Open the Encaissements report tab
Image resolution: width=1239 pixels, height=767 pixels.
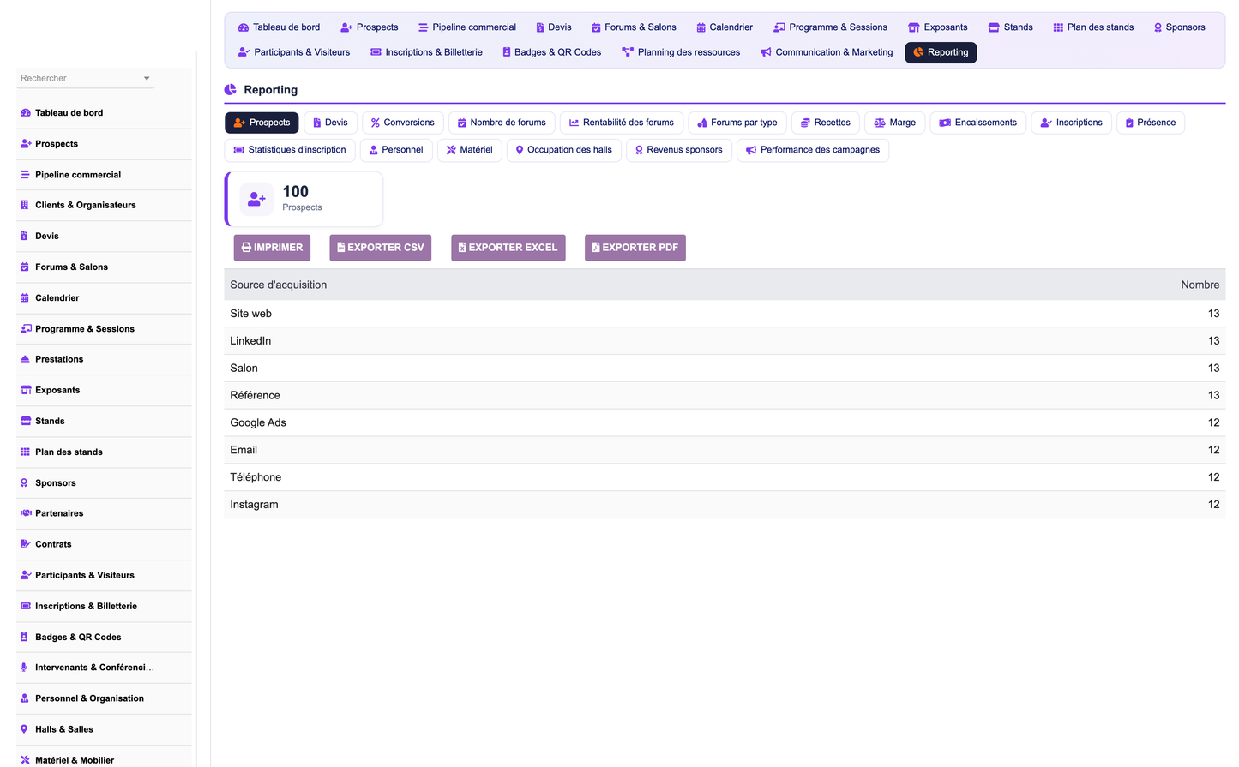pyautogui.click(x=978, y=123)
